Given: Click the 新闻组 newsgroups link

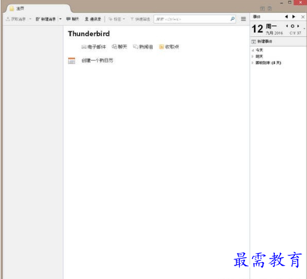Looking at the screenshot, I should pos(143,46).
